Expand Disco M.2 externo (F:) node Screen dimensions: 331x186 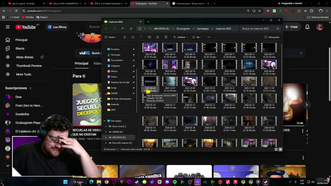pos(106,143)
